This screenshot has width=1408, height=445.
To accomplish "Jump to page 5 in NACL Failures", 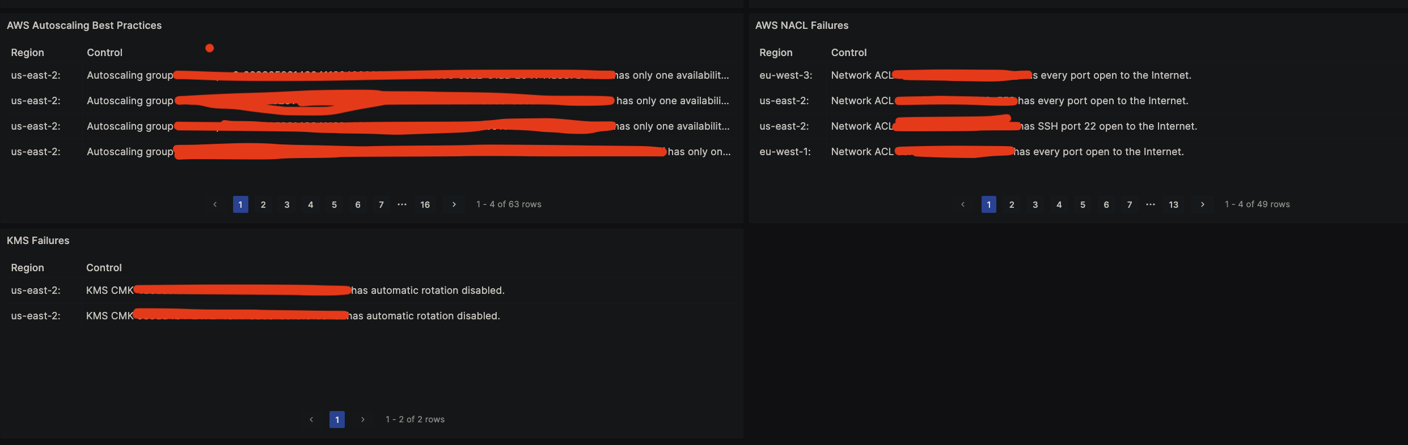I will [1083, 204].
